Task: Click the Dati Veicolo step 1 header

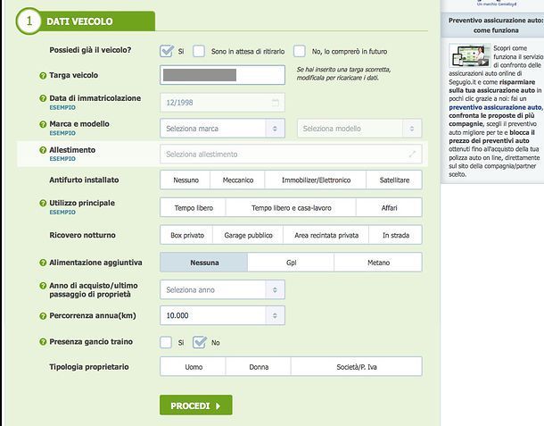Action: (x=86, y=21)
